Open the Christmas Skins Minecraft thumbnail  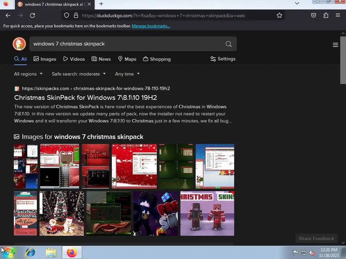click(x=207, y=213)
